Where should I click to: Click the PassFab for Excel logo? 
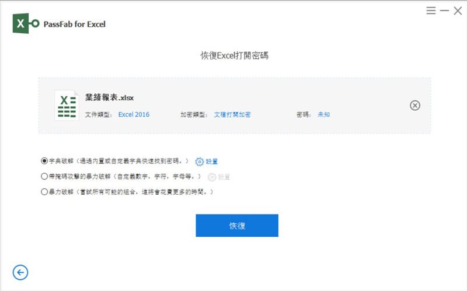click(26, 23)
